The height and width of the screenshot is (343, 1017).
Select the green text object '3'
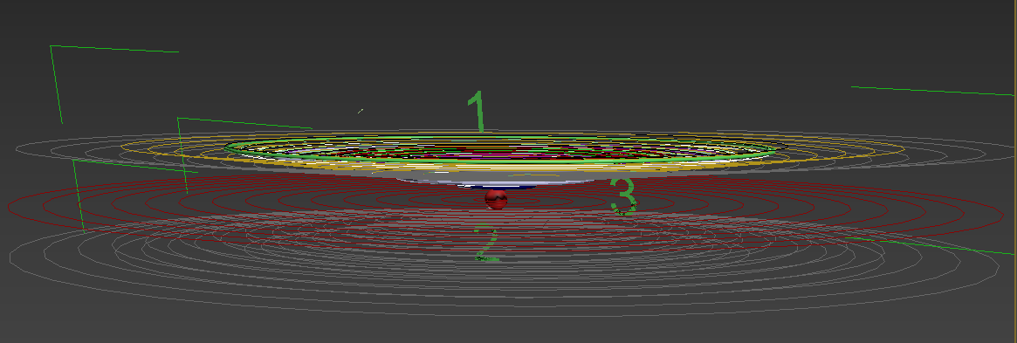624,196
